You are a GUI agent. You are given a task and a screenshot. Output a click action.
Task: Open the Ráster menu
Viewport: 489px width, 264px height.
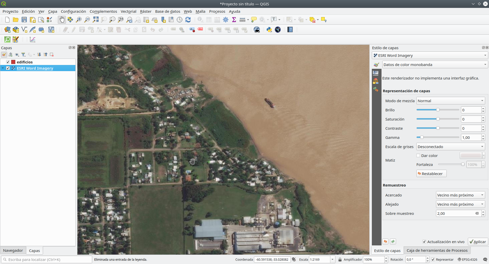coord(146,11)
